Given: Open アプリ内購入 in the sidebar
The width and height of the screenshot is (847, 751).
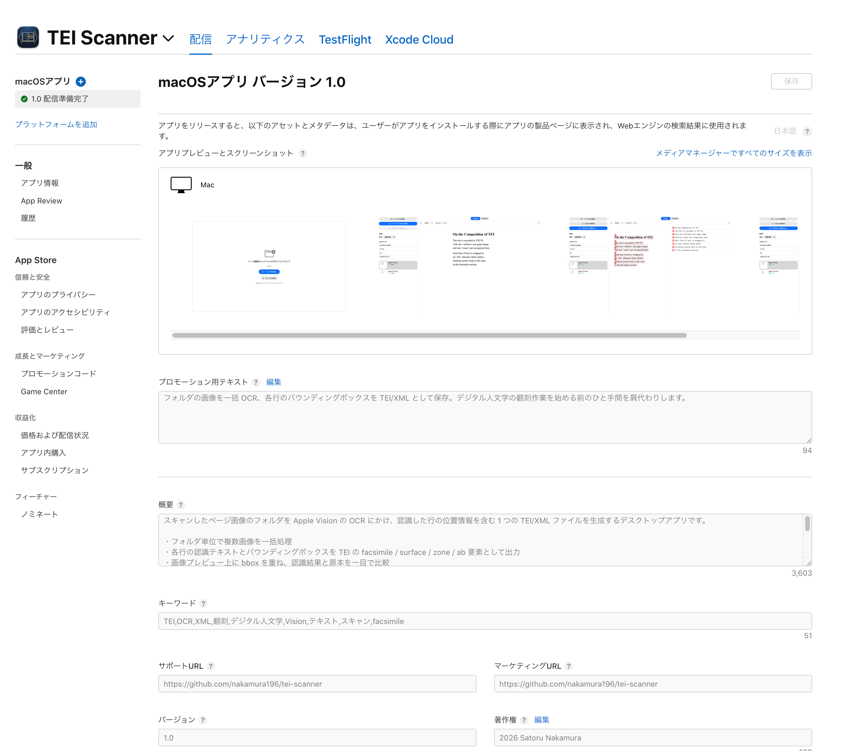Looking at the screenshot, I should point(44,452).
